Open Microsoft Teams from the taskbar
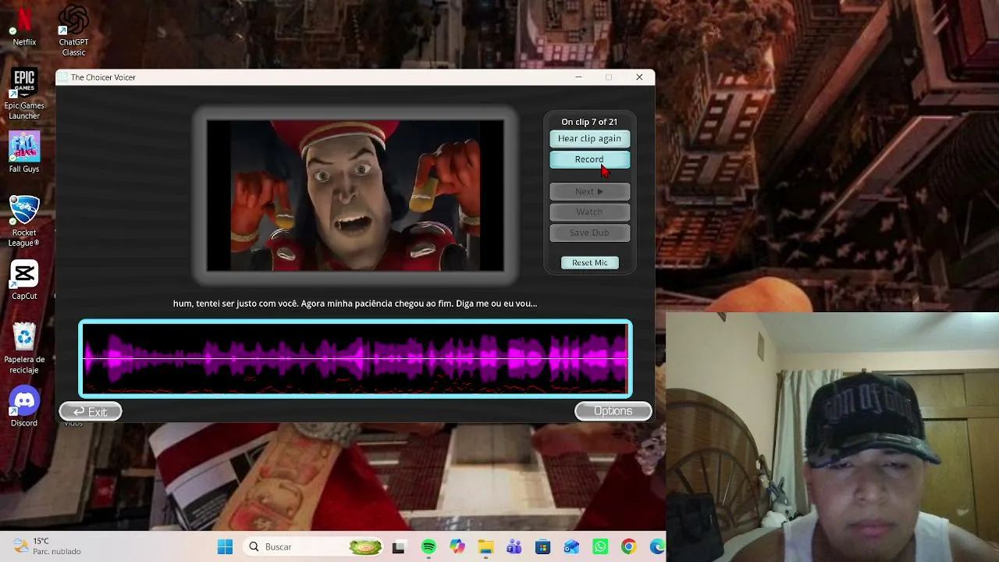Viewport: 999px width, 562px height. [514, 547]
